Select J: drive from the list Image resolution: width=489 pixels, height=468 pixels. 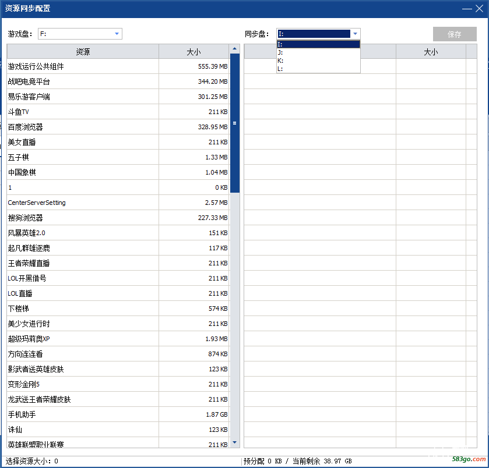click(318, 52)
